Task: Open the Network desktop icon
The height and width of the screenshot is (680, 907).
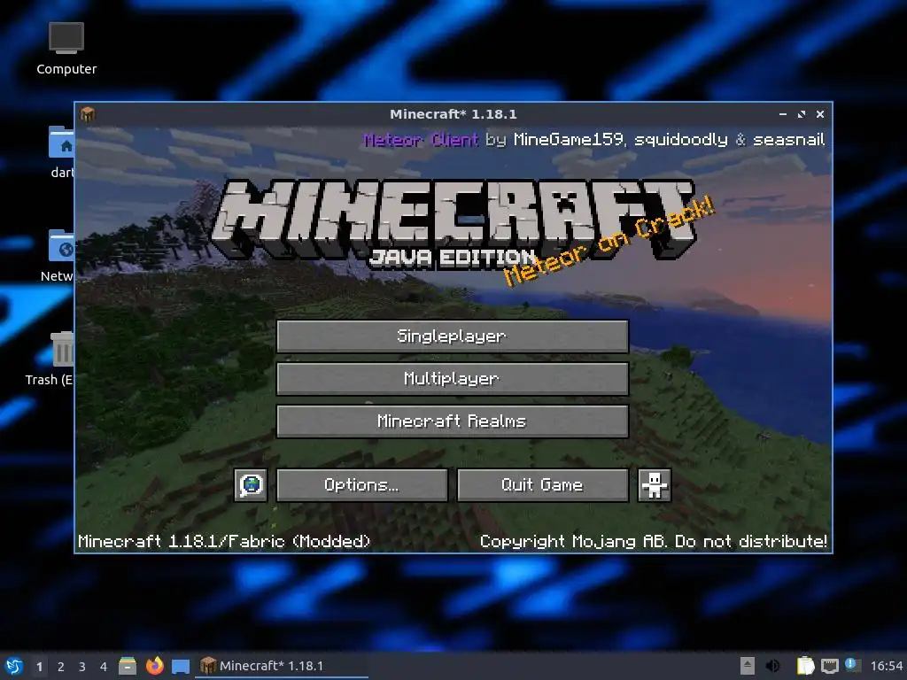Action: click(x=58, y=256)
